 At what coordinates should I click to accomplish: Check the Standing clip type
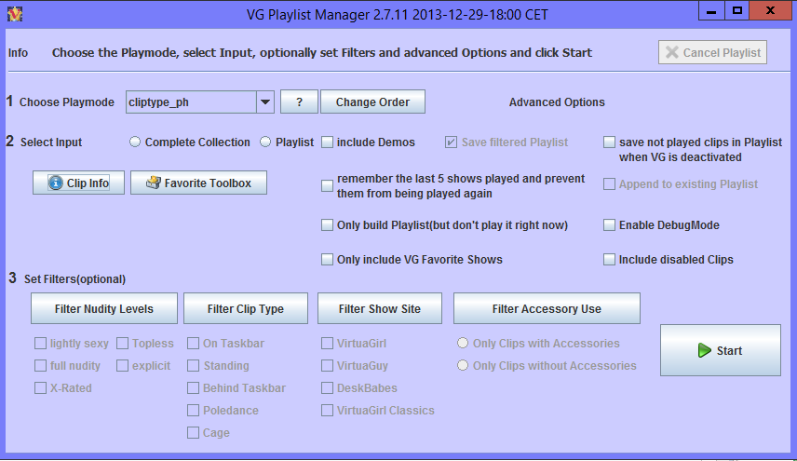(x=193, y=366)
